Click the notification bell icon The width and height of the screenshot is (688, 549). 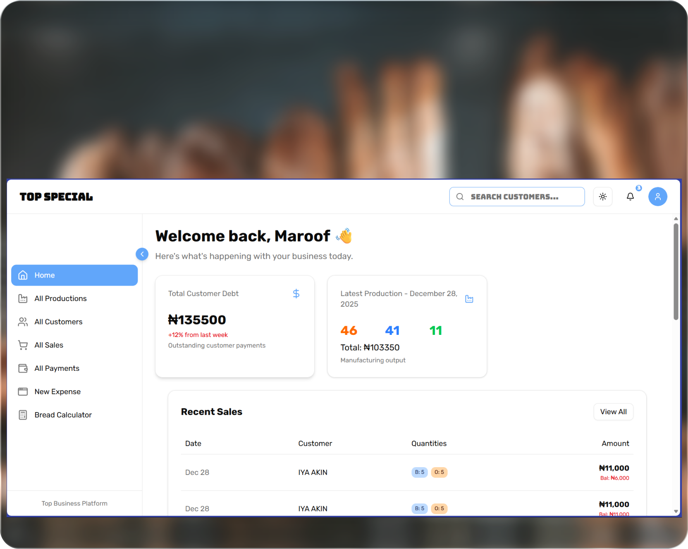pyautogui.click(x=630, y=197)
